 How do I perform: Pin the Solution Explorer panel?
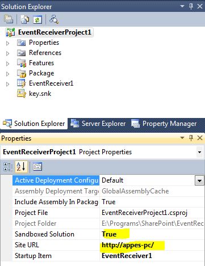coord(191,6)
